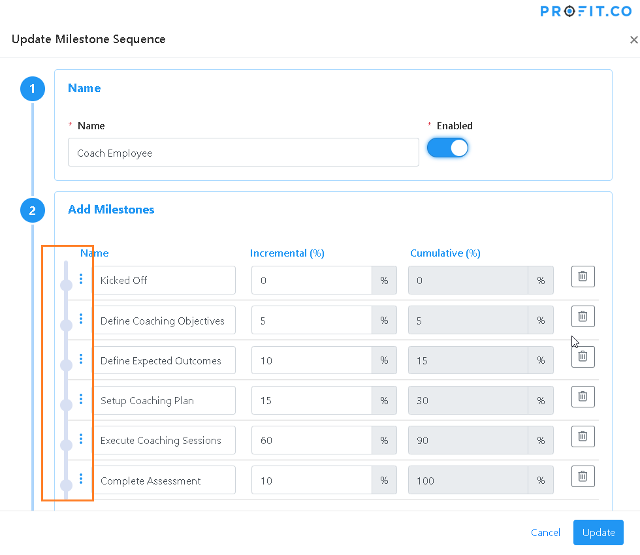The height and width of the screenshot is (555, 640).
Task: Close the Update Milestone Sequence dialog
Action: click(633, 40)
